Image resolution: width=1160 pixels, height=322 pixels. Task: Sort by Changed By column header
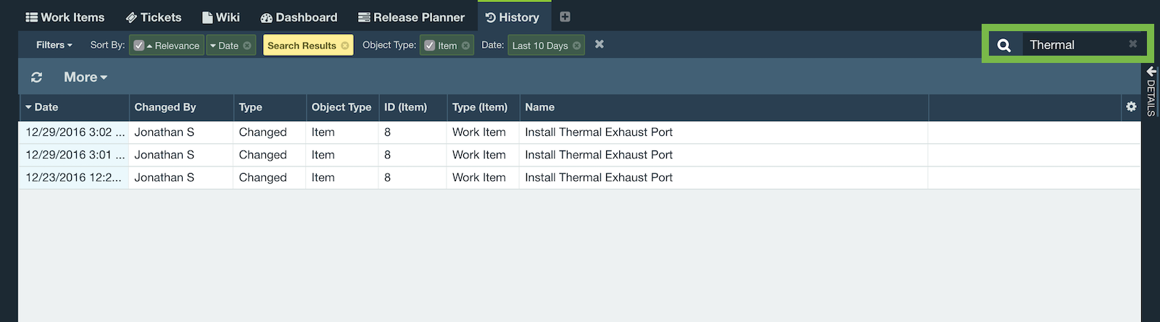181,107
